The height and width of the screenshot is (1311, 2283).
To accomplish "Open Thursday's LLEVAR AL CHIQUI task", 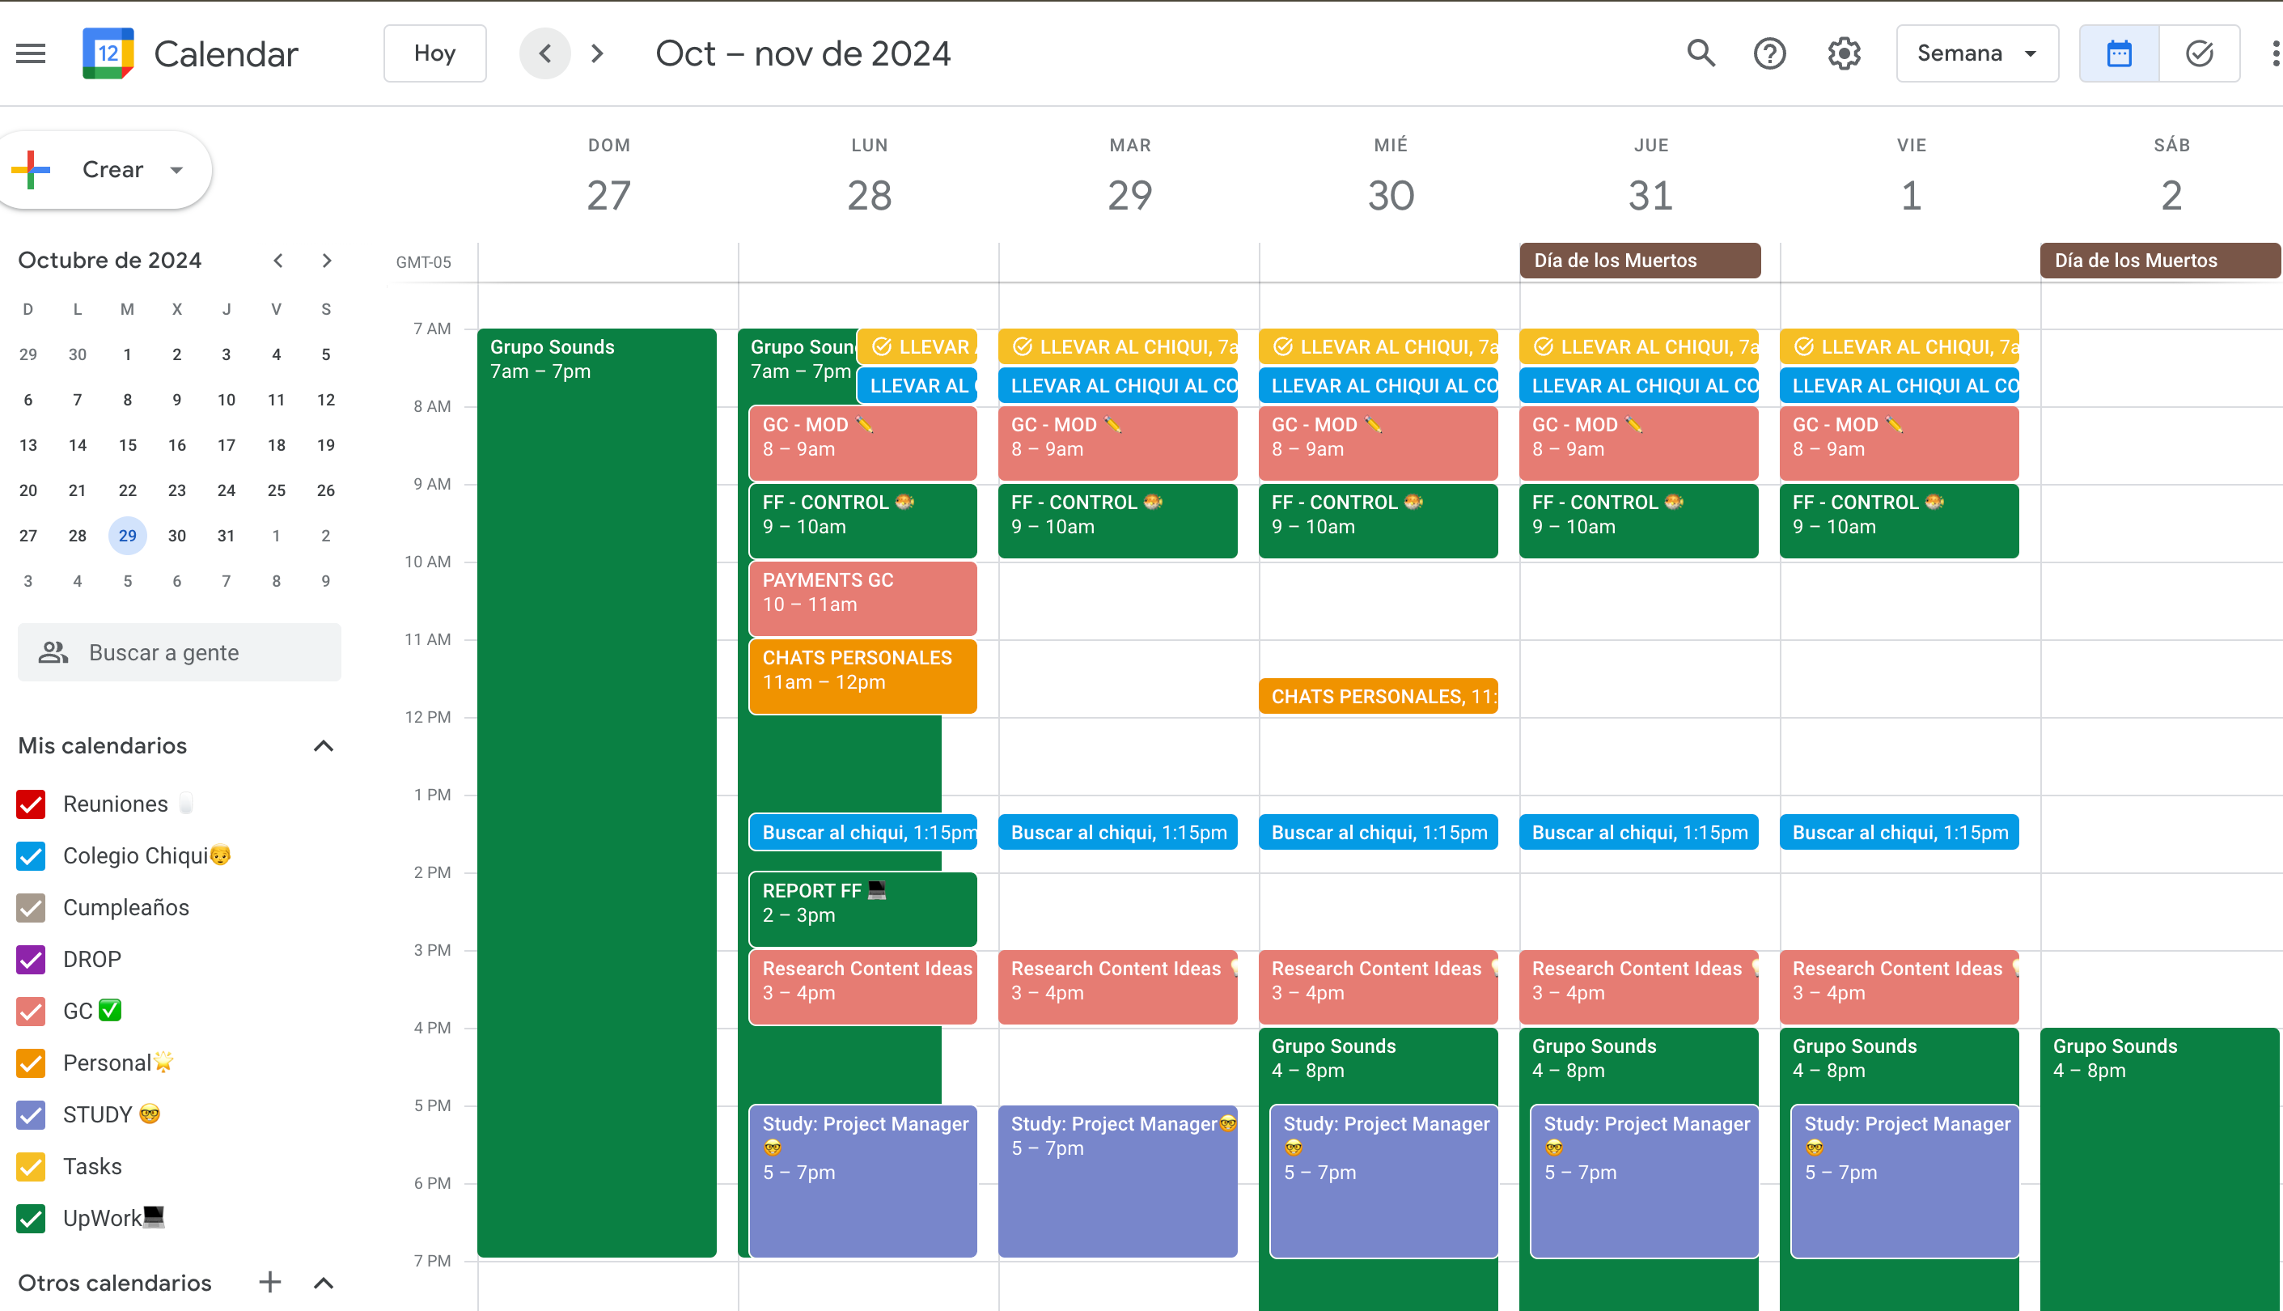I will [x=1639, y=346].
